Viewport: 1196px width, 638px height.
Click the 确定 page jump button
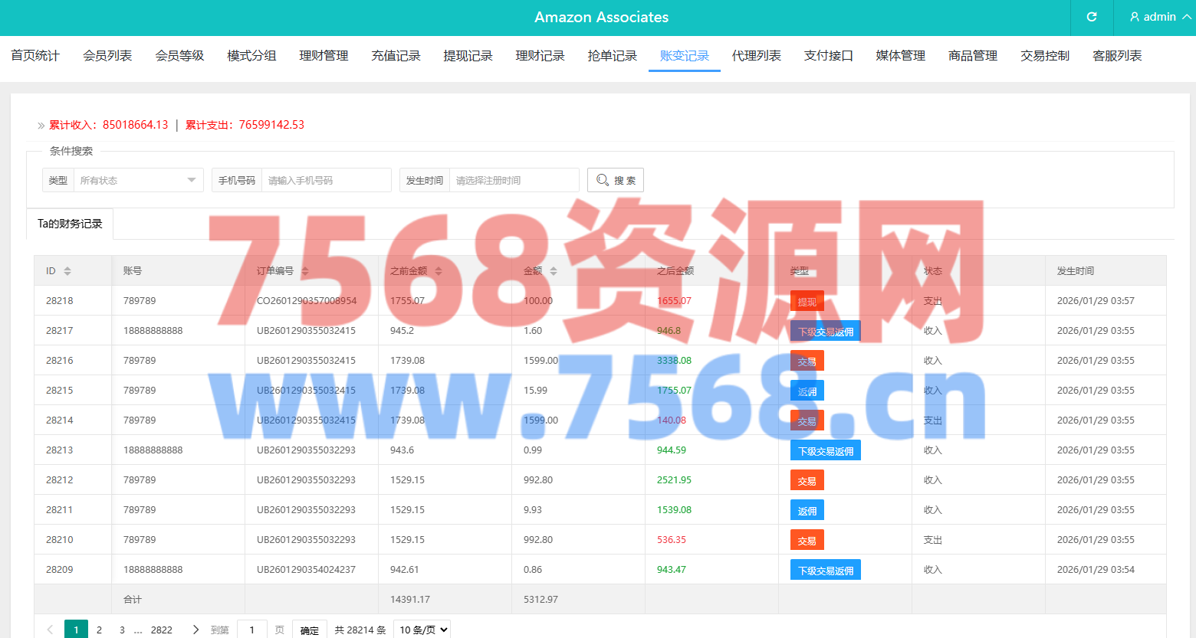point(310,630)
